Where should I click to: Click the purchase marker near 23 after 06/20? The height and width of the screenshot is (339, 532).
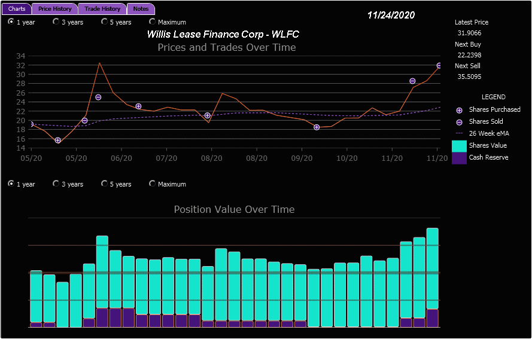pyautogui.click(x=138, y=106)
